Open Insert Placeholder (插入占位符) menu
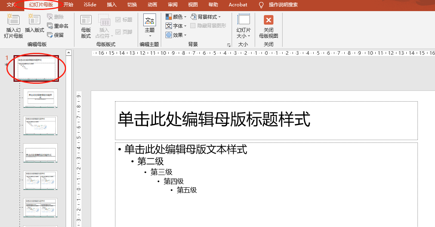Image resolution: width=435 pixels, height=227 pixels. 104,27
